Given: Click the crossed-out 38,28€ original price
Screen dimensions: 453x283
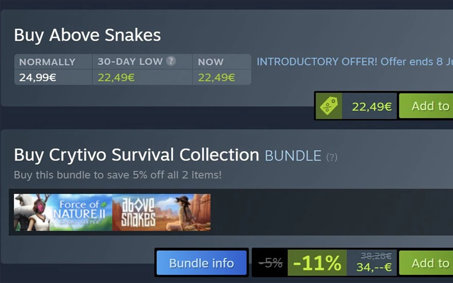Looking at the screenshot, I should click(376, 256).
